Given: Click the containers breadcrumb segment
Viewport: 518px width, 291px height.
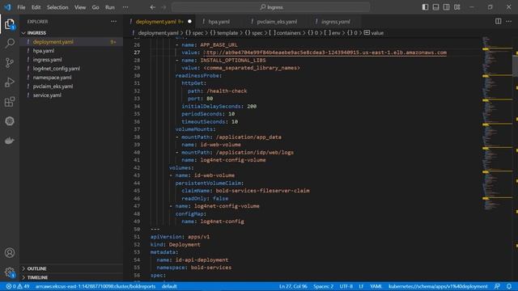Looking at the screenshot, I should [x=285, y=33].
